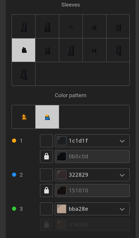The height and width of the screenshot is (238, 139).
Task: Click the empty box beside color 2
Action: [46, 175]
